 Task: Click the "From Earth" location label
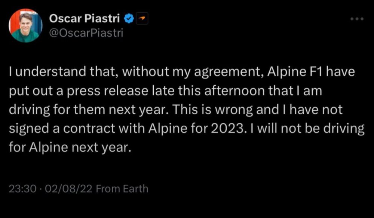(x=122, y=189)
